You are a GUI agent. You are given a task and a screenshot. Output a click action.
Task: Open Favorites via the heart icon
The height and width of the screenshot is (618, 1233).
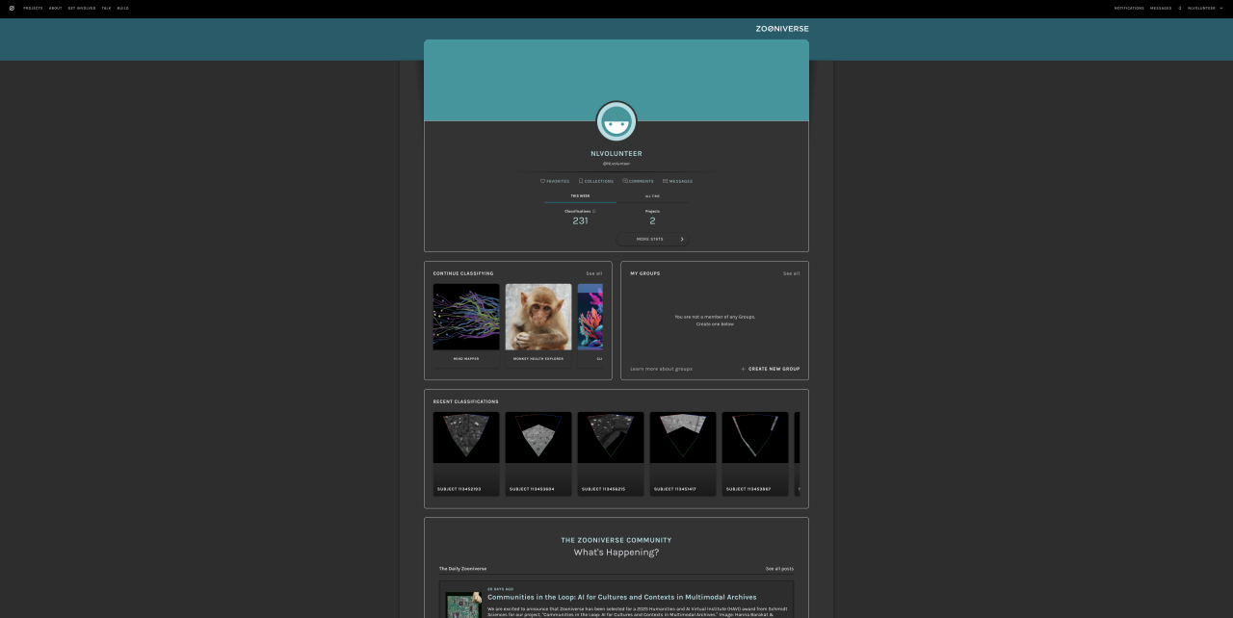[555, 181]
